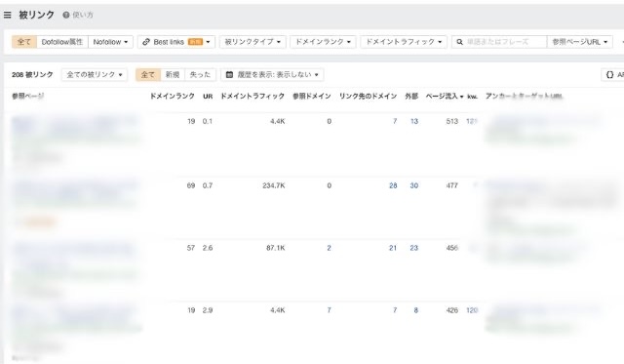Click UR value 2.9

(208, 310)
